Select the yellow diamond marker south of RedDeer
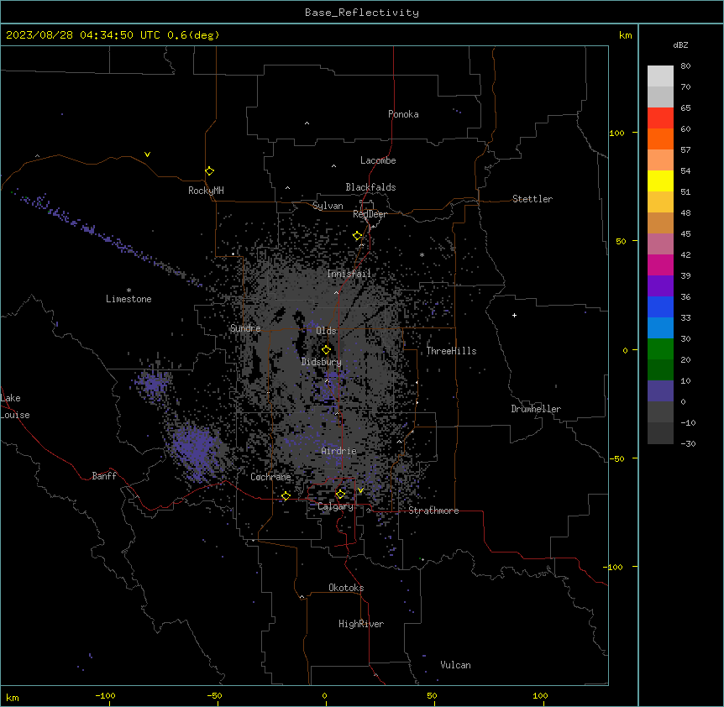Screen dimensions: 724x707 click(x=357, y=236)
